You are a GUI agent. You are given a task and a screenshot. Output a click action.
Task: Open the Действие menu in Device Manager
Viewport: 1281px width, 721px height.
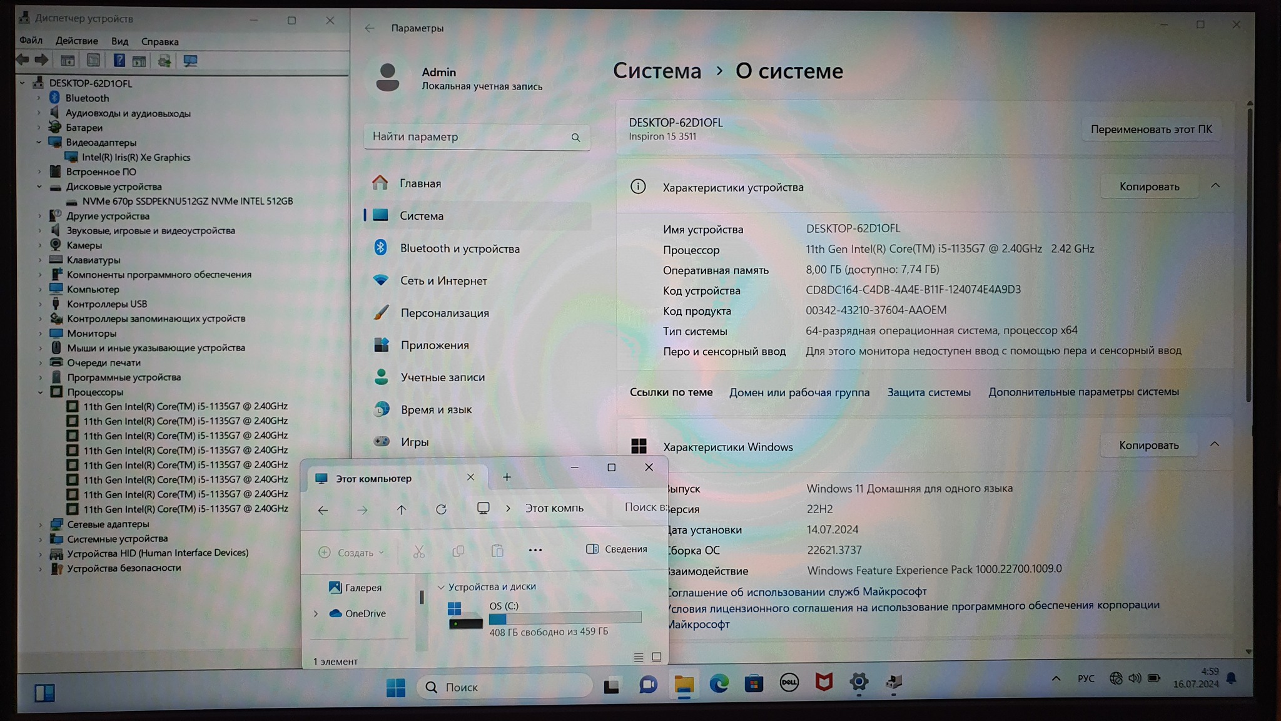76,41
